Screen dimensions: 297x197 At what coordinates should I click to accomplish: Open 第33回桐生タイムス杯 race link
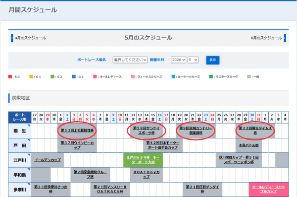[x=255, y=131]
